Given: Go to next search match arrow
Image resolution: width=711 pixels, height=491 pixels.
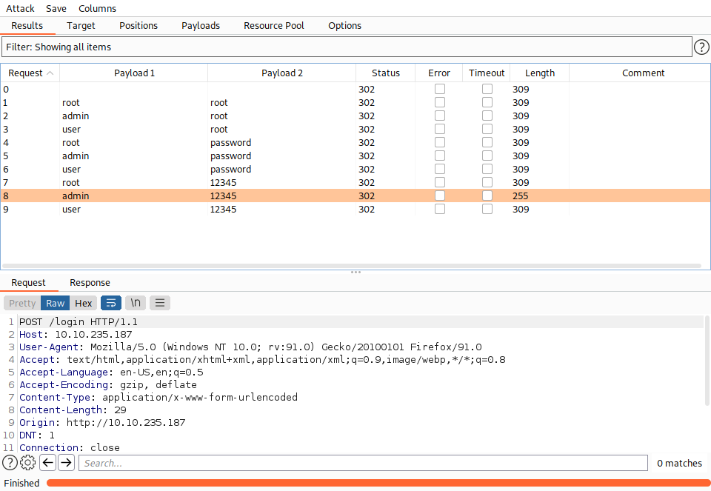Looking at the screenshot, I should pos(66,463).
